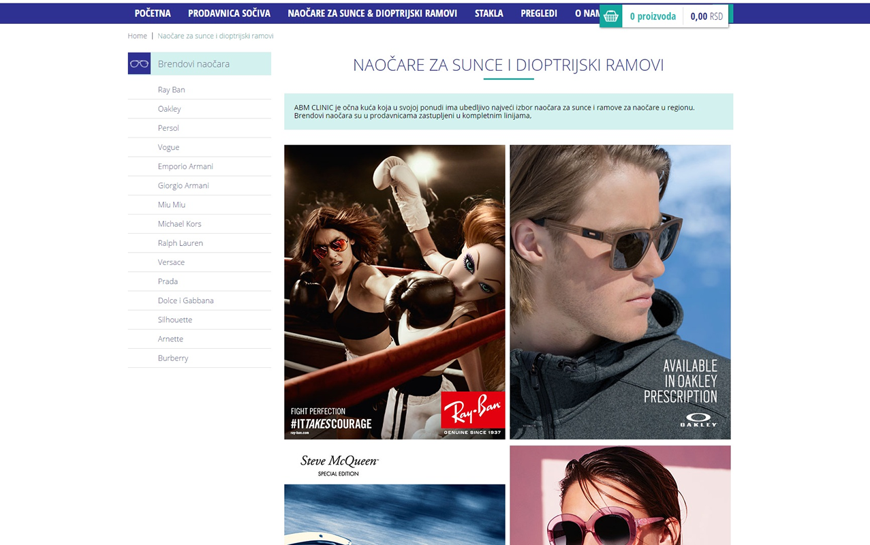Open the pink sunglasses woman banner
The image size is (870, 545).
620,495
